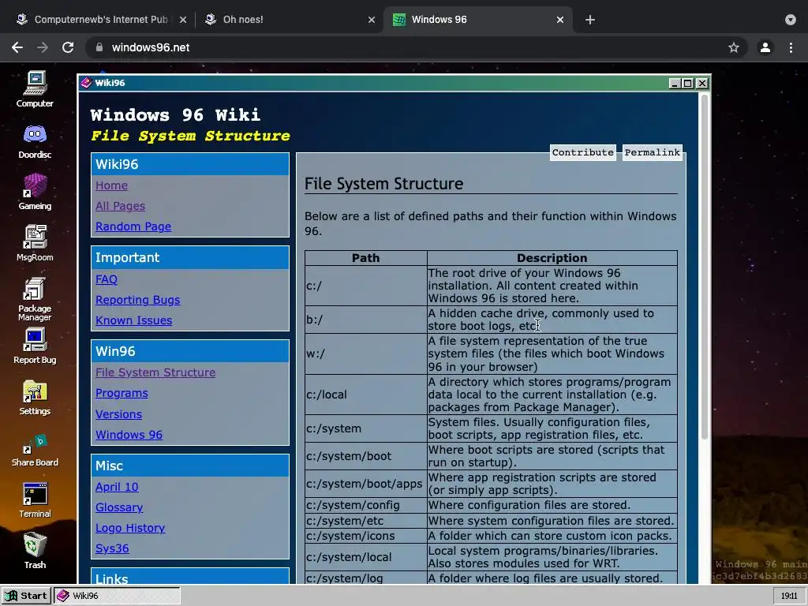This screenshot has width=808, height=606.
Task: Open the Settings desktop icon
Action: (x=35, y=398)
